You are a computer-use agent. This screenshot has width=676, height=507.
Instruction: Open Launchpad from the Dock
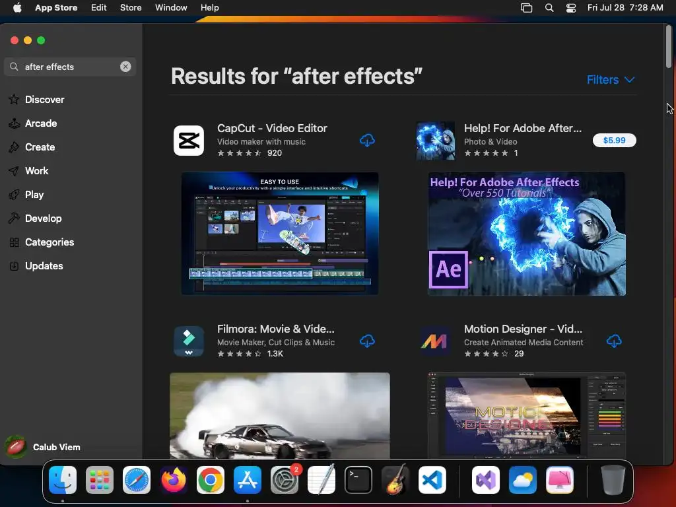pyautogui.click(x=100, y=480)
